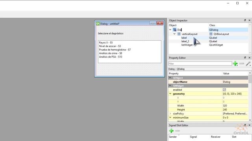Add a new signal/slot connection

click(x=171, y=131)
